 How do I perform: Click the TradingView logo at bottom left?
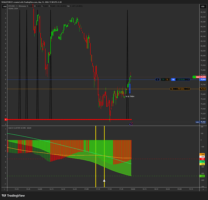(x=13, y=196)
